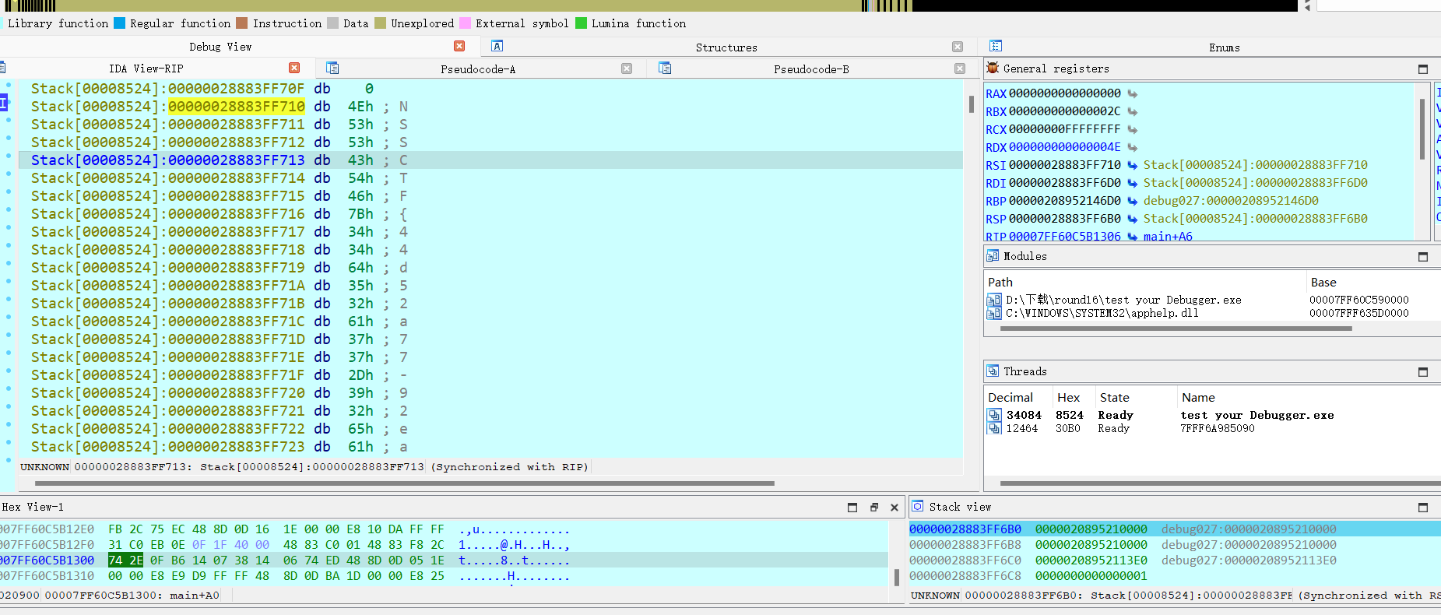
Task: Jump to the RDI register address arrow
Action: pos(1133,183)
